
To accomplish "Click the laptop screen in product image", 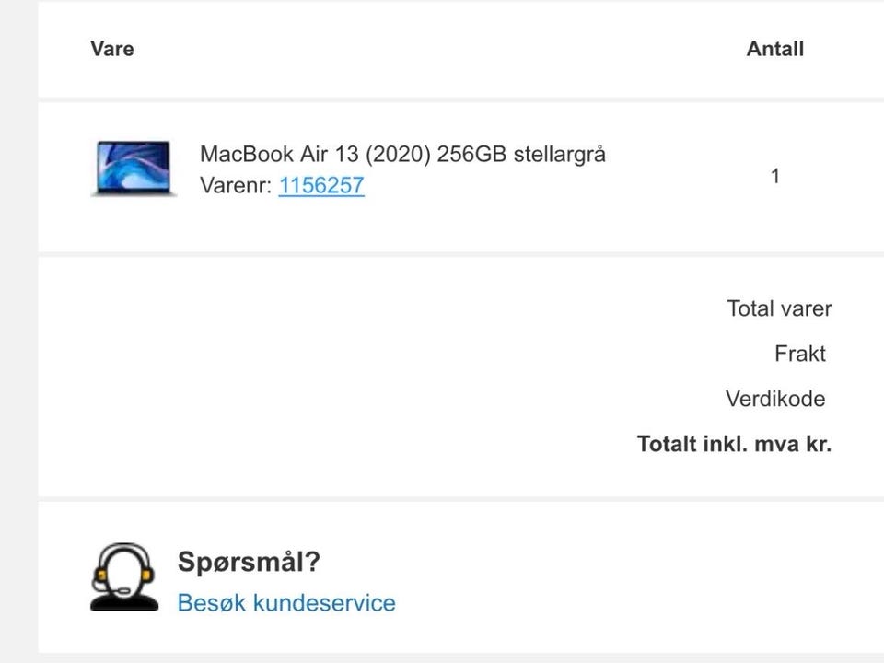I will [x=134, y=165].
